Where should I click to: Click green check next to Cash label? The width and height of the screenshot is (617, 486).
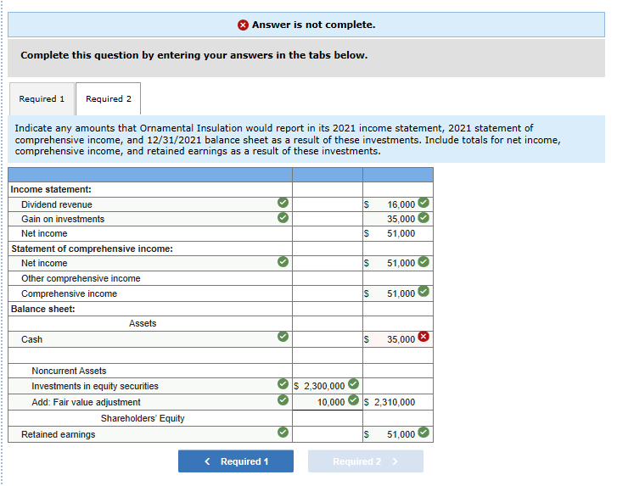(283, 337)
